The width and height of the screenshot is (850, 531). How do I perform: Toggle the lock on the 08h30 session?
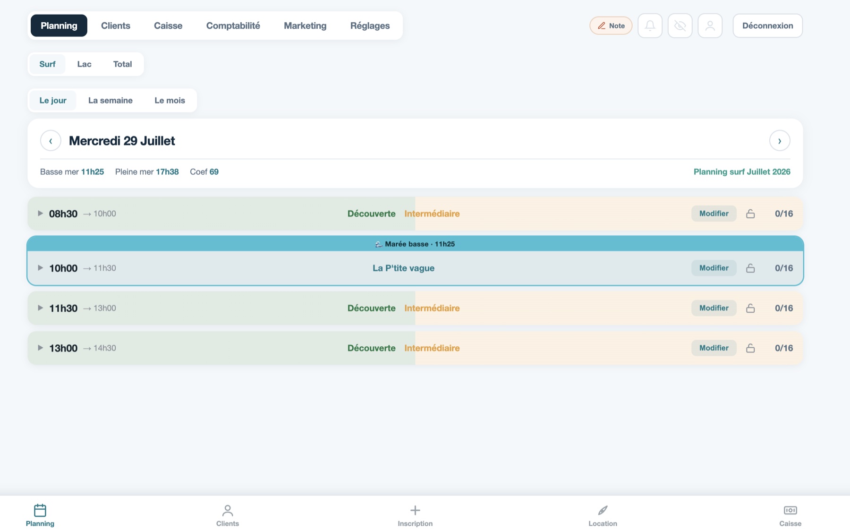click(750, 214)
